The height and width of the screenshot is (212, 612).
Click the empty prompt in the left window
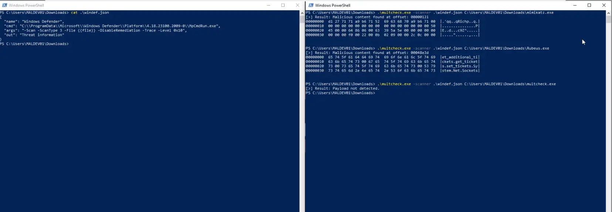[34, 44]
